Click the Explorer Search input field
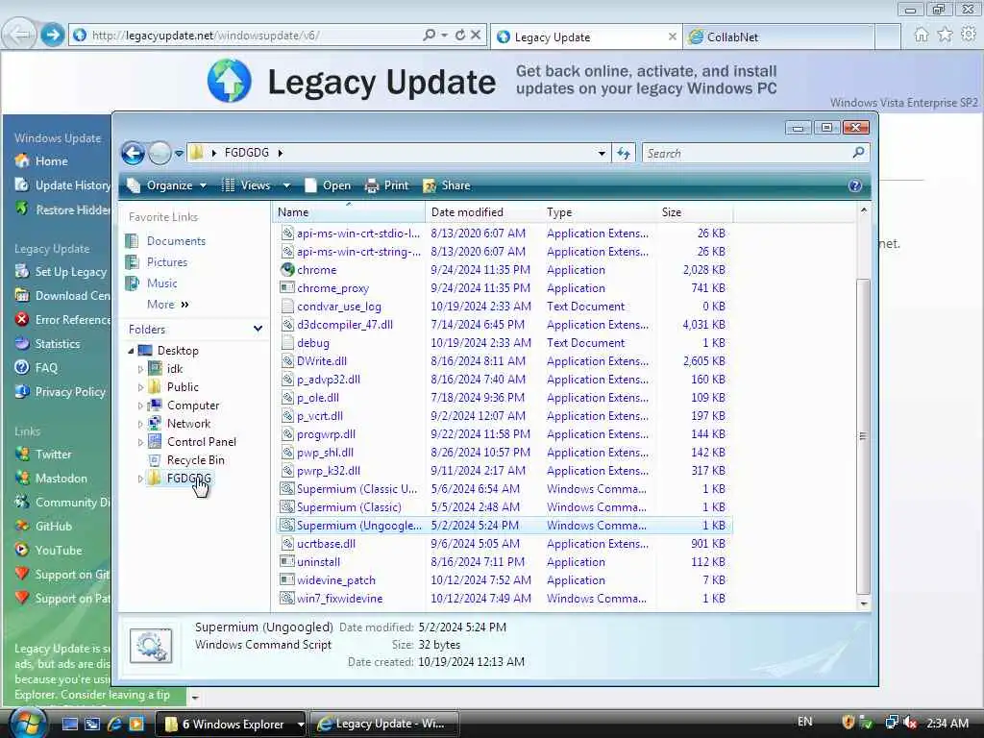Viewport: 984px width, 738px height. coord(747,153)
